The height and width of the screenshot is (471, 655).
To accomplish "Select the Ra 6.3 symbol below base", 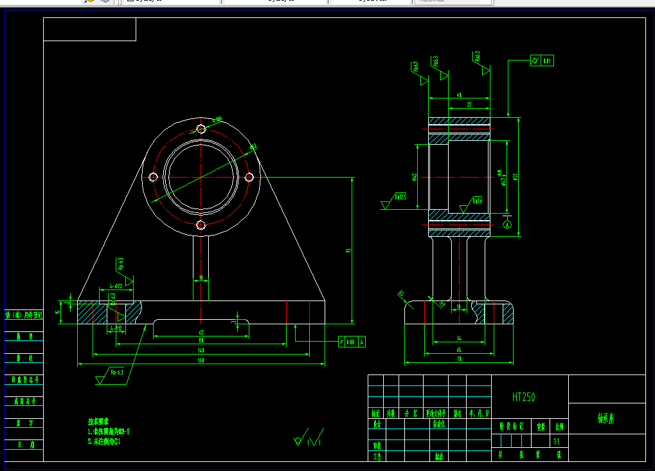I will point(111,376).
